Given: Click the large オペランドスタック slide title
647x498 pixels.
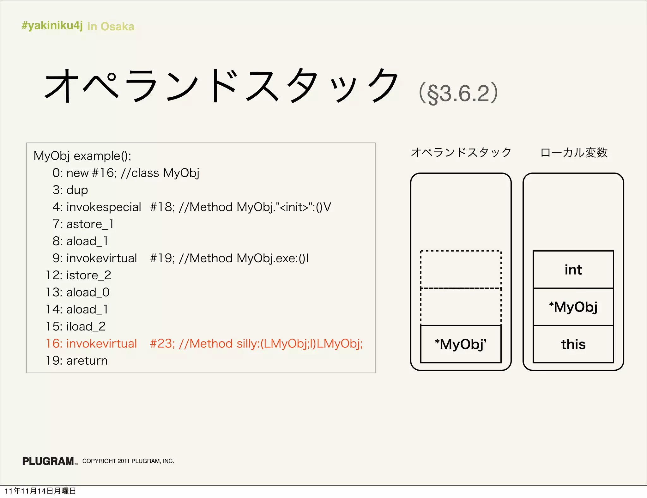Looking at the screenshot, I should click(221, 86).
